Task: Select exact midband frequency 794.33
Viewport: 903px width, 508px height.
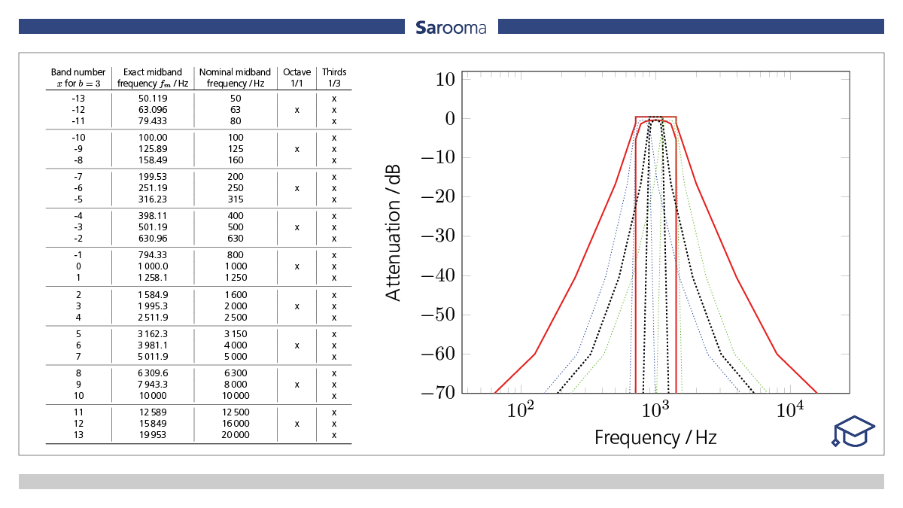Action: click(x=154, y=255)
